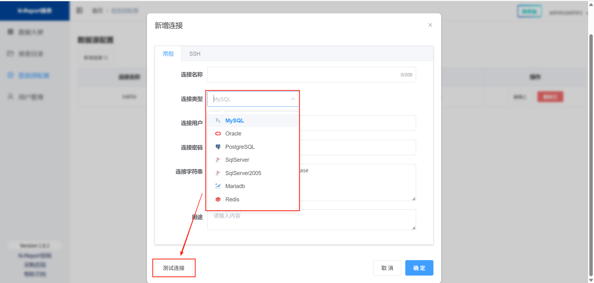Click the MySQL dolphin icon in list
Image resolution: width=594 pixels, height=283 pixels.
218,121
